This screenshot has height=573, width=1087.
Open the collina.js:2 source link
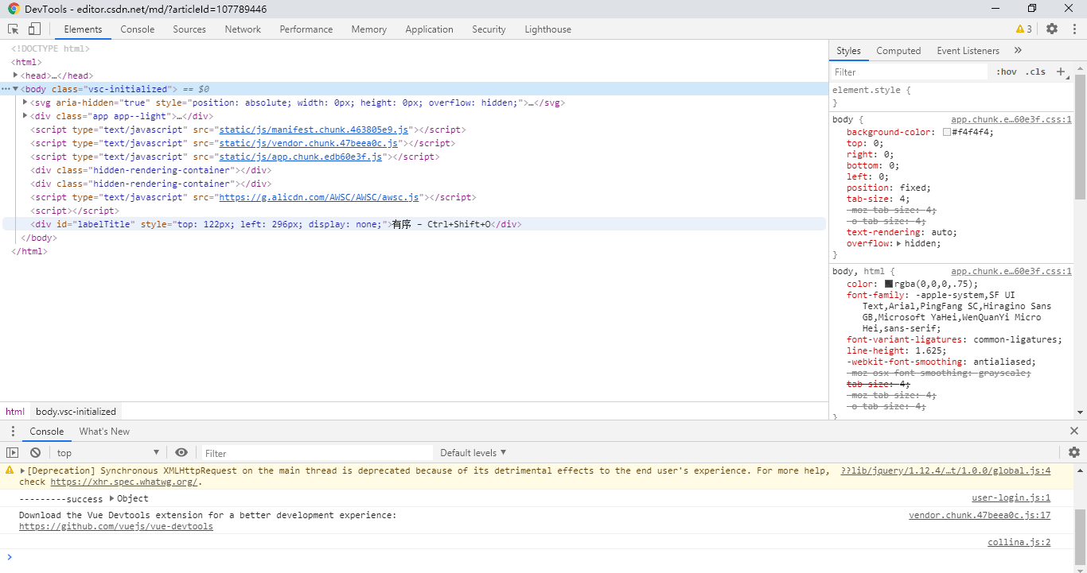click(1019, 542)
